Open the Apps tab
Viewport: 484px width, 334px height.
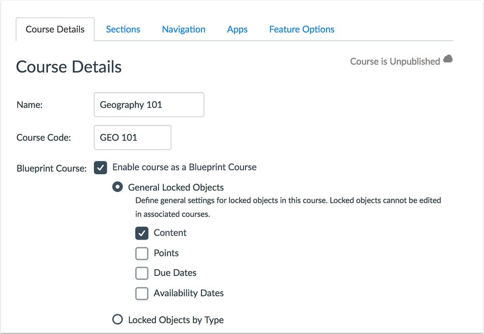coord(237,30)
